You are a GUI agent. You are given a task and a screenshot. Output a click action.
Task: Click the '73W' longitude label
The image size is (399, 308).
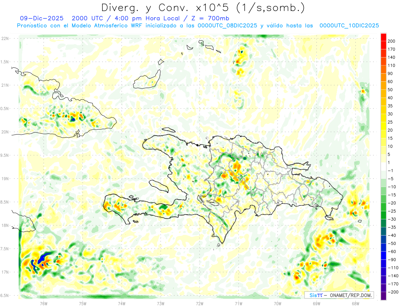click(161, 304)
